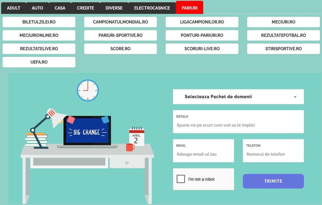Visit LIGACAMPIONILOR.RO domain button
Screen dimensions: 322x205
[x=202, y=22]
